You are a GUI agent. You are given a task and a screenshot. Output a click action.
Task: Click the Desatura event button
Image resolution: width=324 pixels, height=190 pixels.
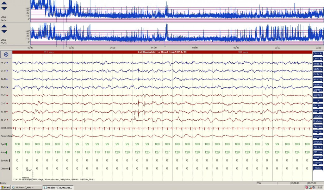pos(318,85)
